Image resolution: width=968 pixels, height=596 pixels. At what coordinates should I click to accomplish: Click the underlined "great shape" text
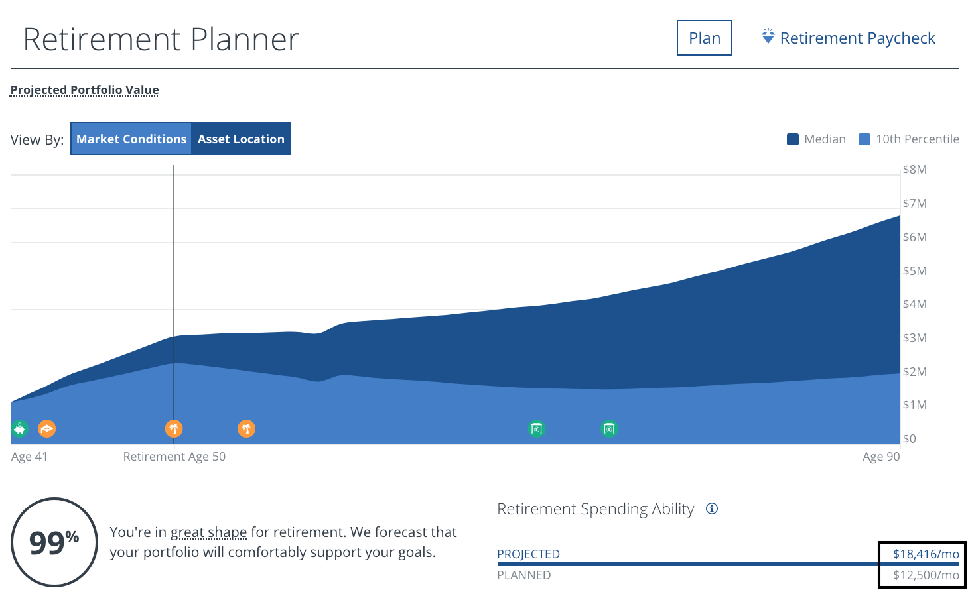click(x=208, y=532)
